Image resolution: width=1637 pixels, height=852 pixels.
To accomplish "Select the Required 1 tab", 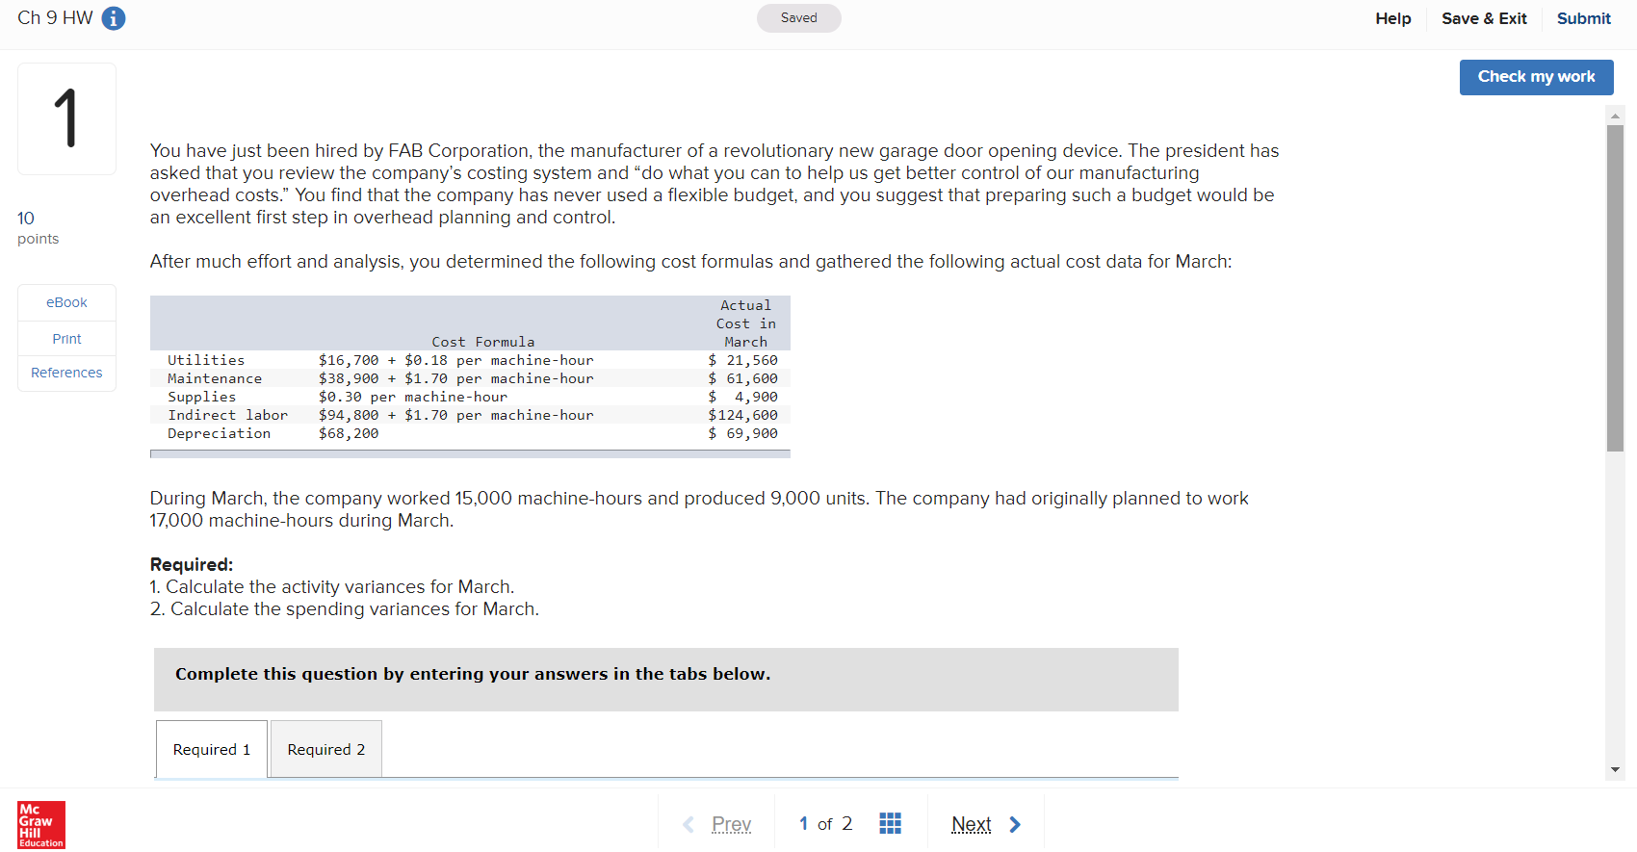I will 211,749.
